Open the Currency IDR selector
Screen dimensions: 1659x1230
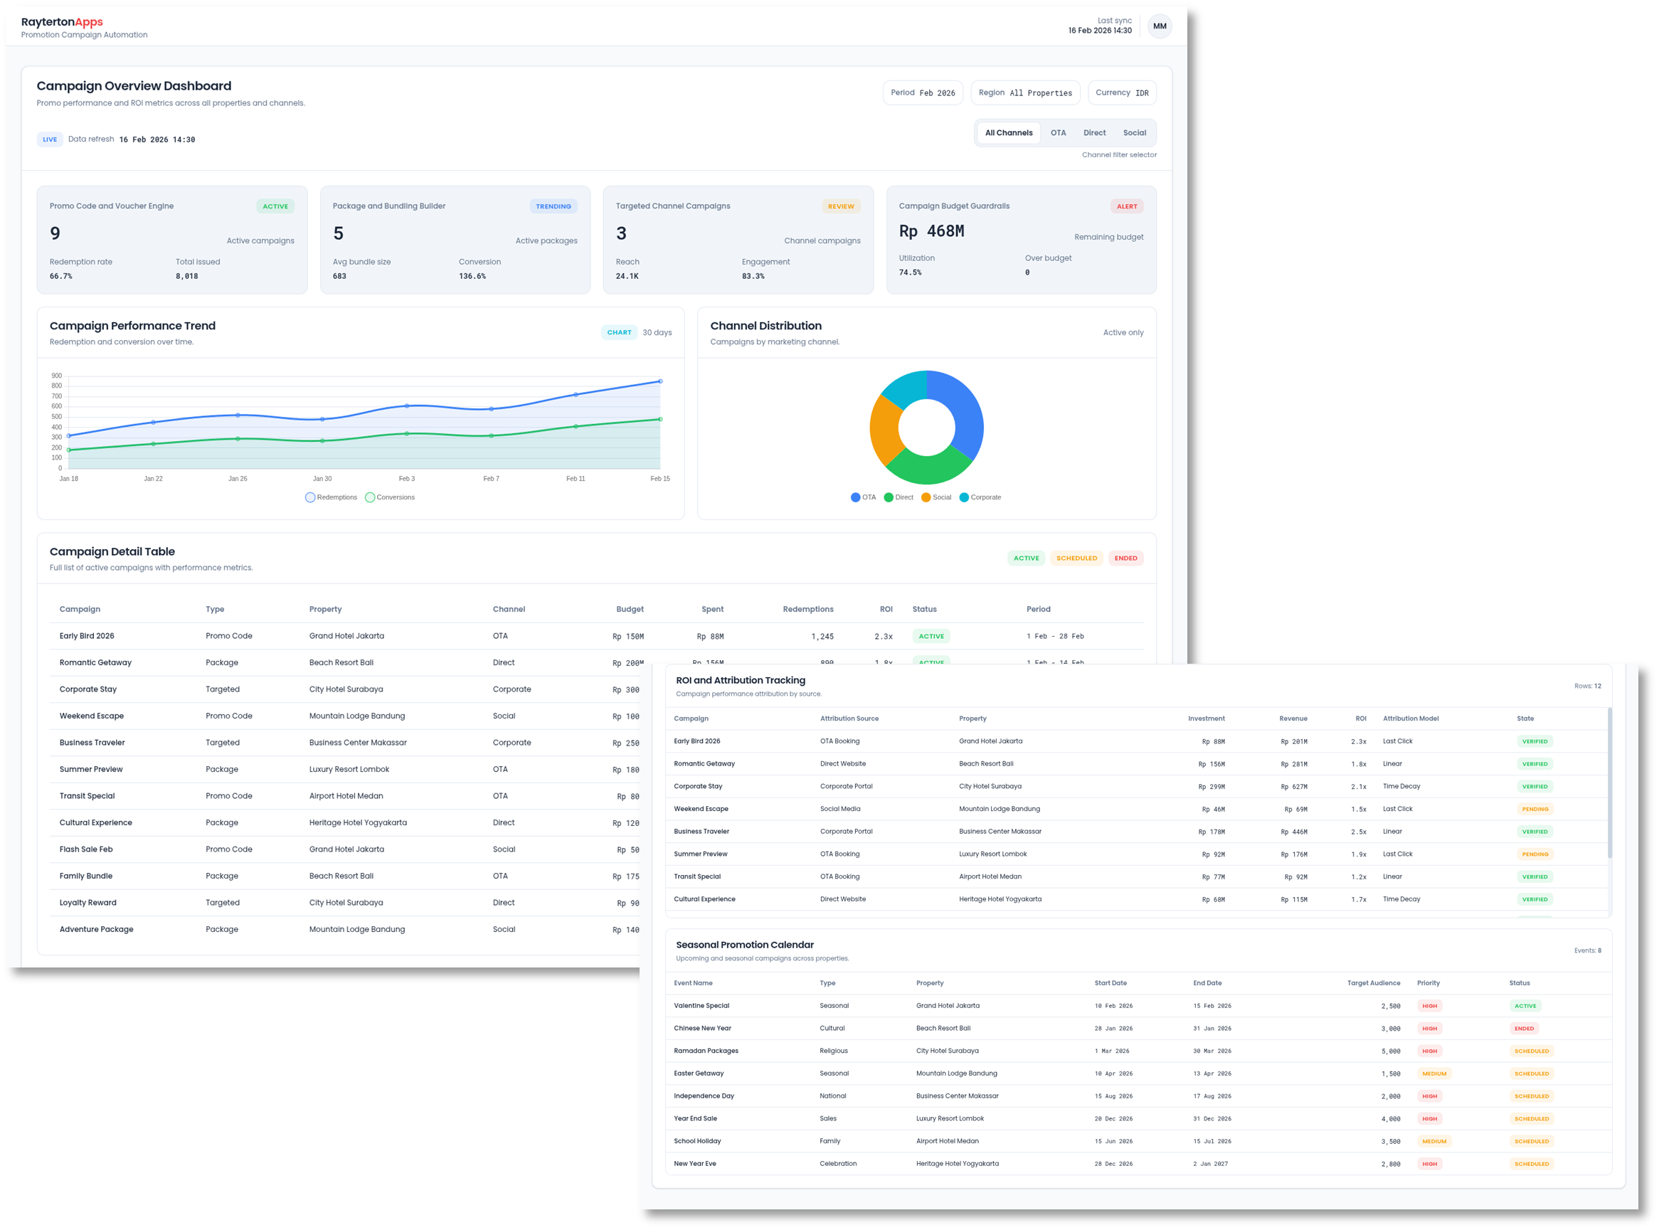[1121, 92]
